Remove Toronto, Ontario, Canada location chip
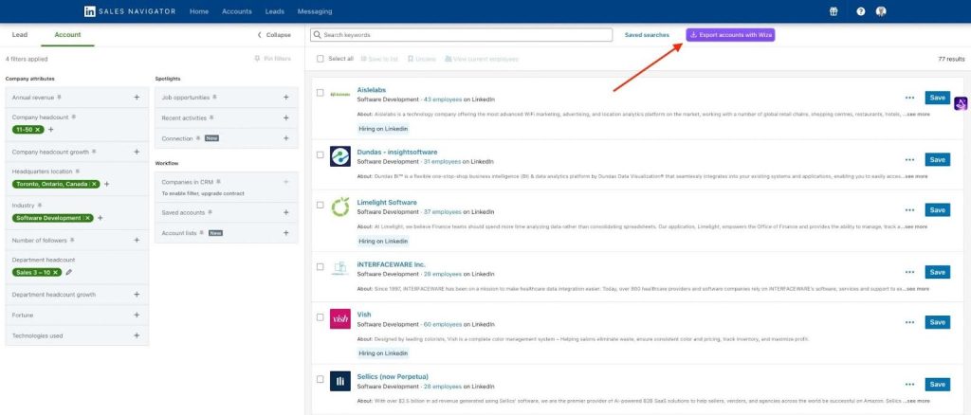The width and height of the screenshot is (971, 415). pos(94,184)
